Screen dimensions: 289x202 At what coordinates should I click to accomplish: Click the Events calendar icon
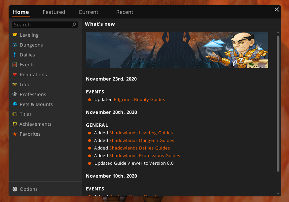pyautogui.click(x=15, y=65)
